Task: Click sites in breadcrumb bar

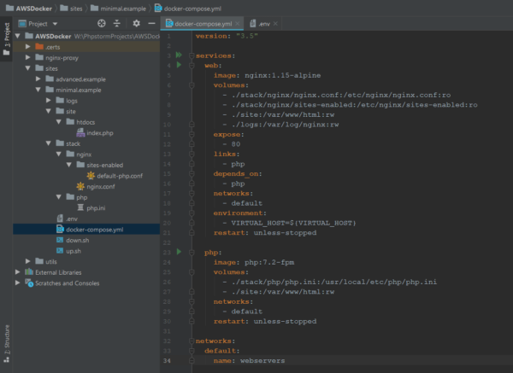Action: 71,9
